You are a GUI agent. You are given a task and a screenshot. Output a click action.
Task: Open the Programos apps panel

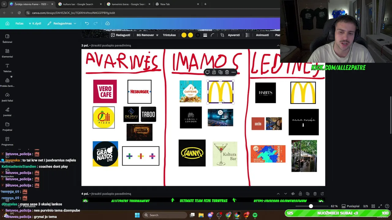point(7,141)
